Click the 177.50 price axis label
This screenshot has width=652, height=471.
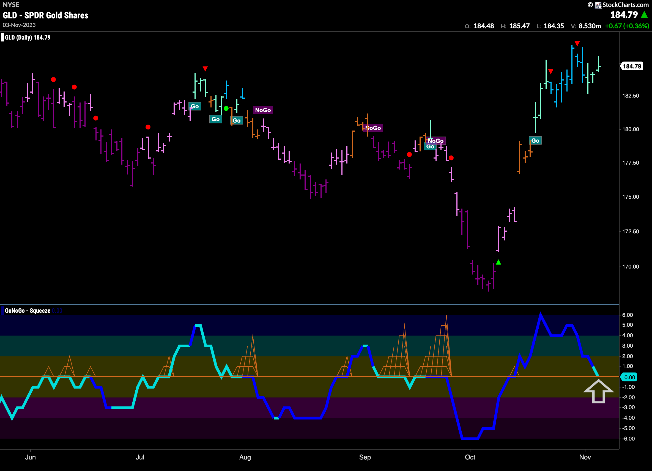631,163
